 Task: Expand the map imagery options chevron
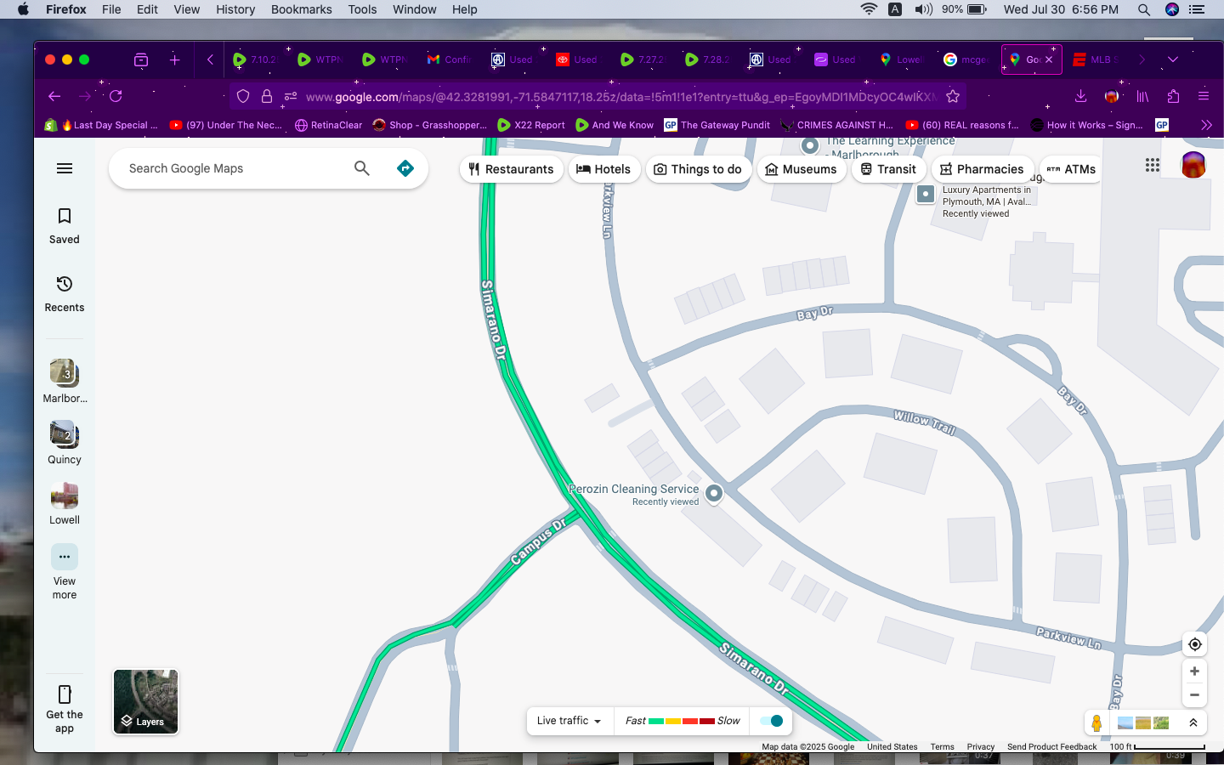tap(1193, 722)
